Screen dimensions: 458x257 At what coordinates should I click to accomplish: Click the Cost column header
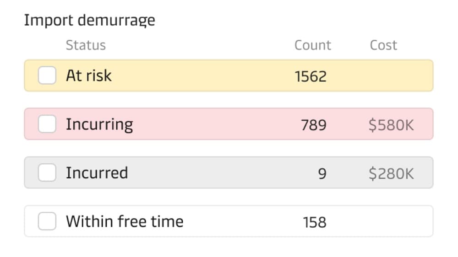point(383,45)
